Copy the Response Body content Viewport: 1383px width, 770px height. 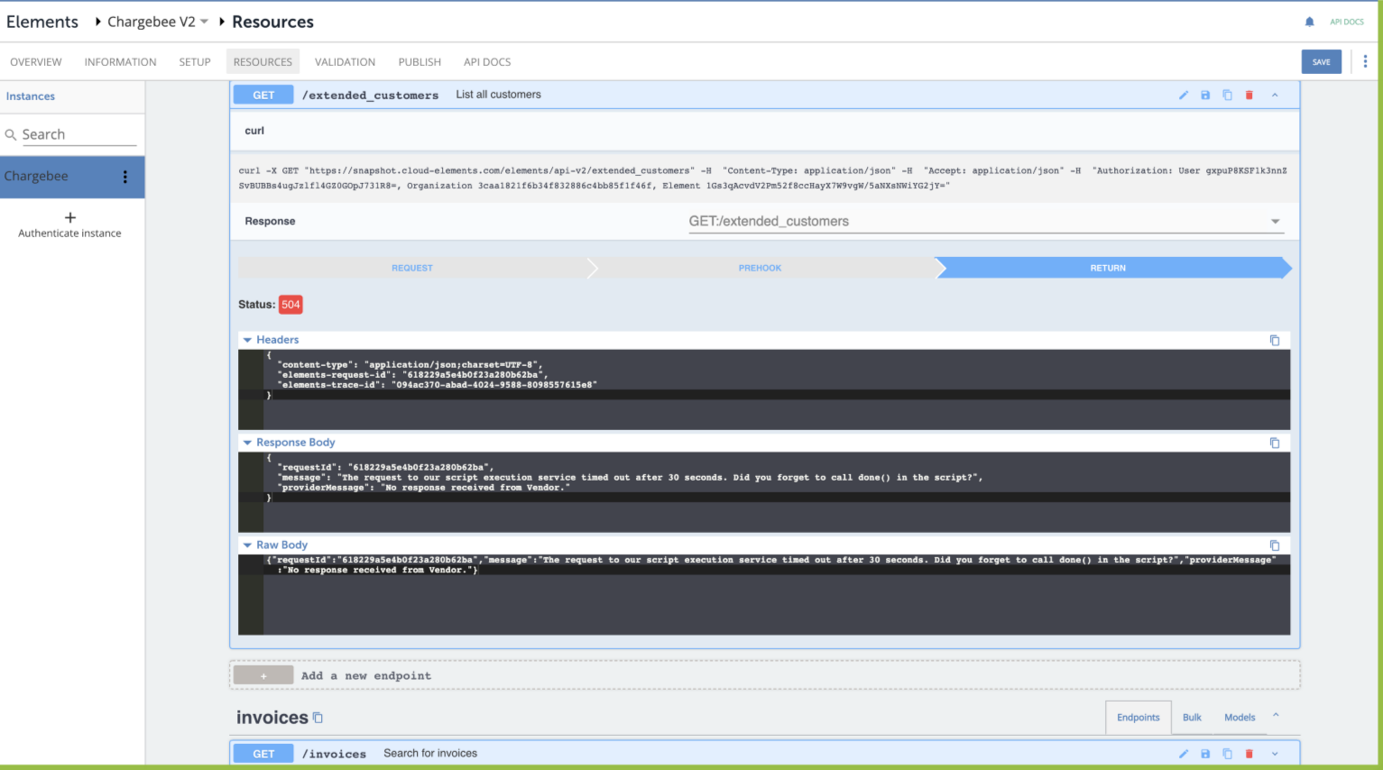click(x=1275, y=443)
